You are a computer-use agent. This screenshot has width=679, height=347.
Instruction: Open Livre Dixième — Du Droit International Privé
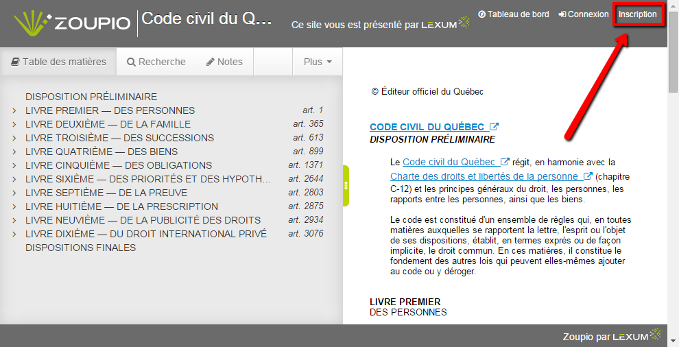tap(146, 234)
